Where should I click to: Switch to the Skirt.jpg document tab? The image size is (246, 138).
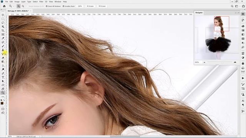click(18, 11)
